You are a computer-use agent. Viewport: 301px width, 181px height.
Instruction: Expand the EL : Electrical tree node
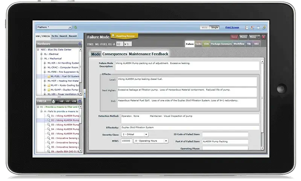tap(41, 54)
